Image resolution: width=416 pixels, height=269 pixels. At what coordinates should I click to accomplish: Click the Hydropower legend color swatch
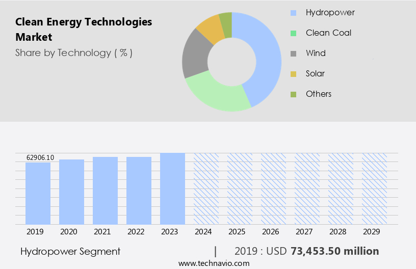pos(293,13)
